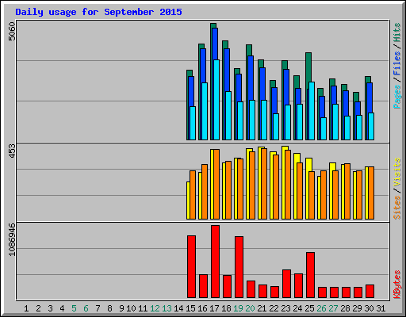Click the orange Sites legend label
406x317 pixels.
(x=396, y=208)
